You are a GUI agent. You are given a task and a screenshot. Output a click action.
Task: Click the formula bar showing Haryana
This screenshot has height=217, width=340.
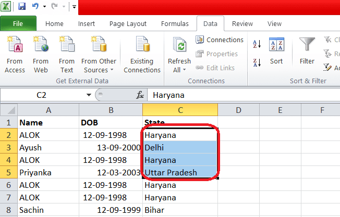coord(244,95)
